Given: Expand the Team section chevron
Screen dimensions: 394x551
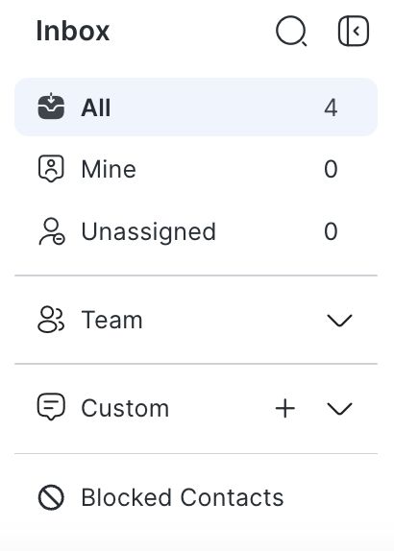Looking at the screenshot, I should pyautogui.click(x=339, y=320).
